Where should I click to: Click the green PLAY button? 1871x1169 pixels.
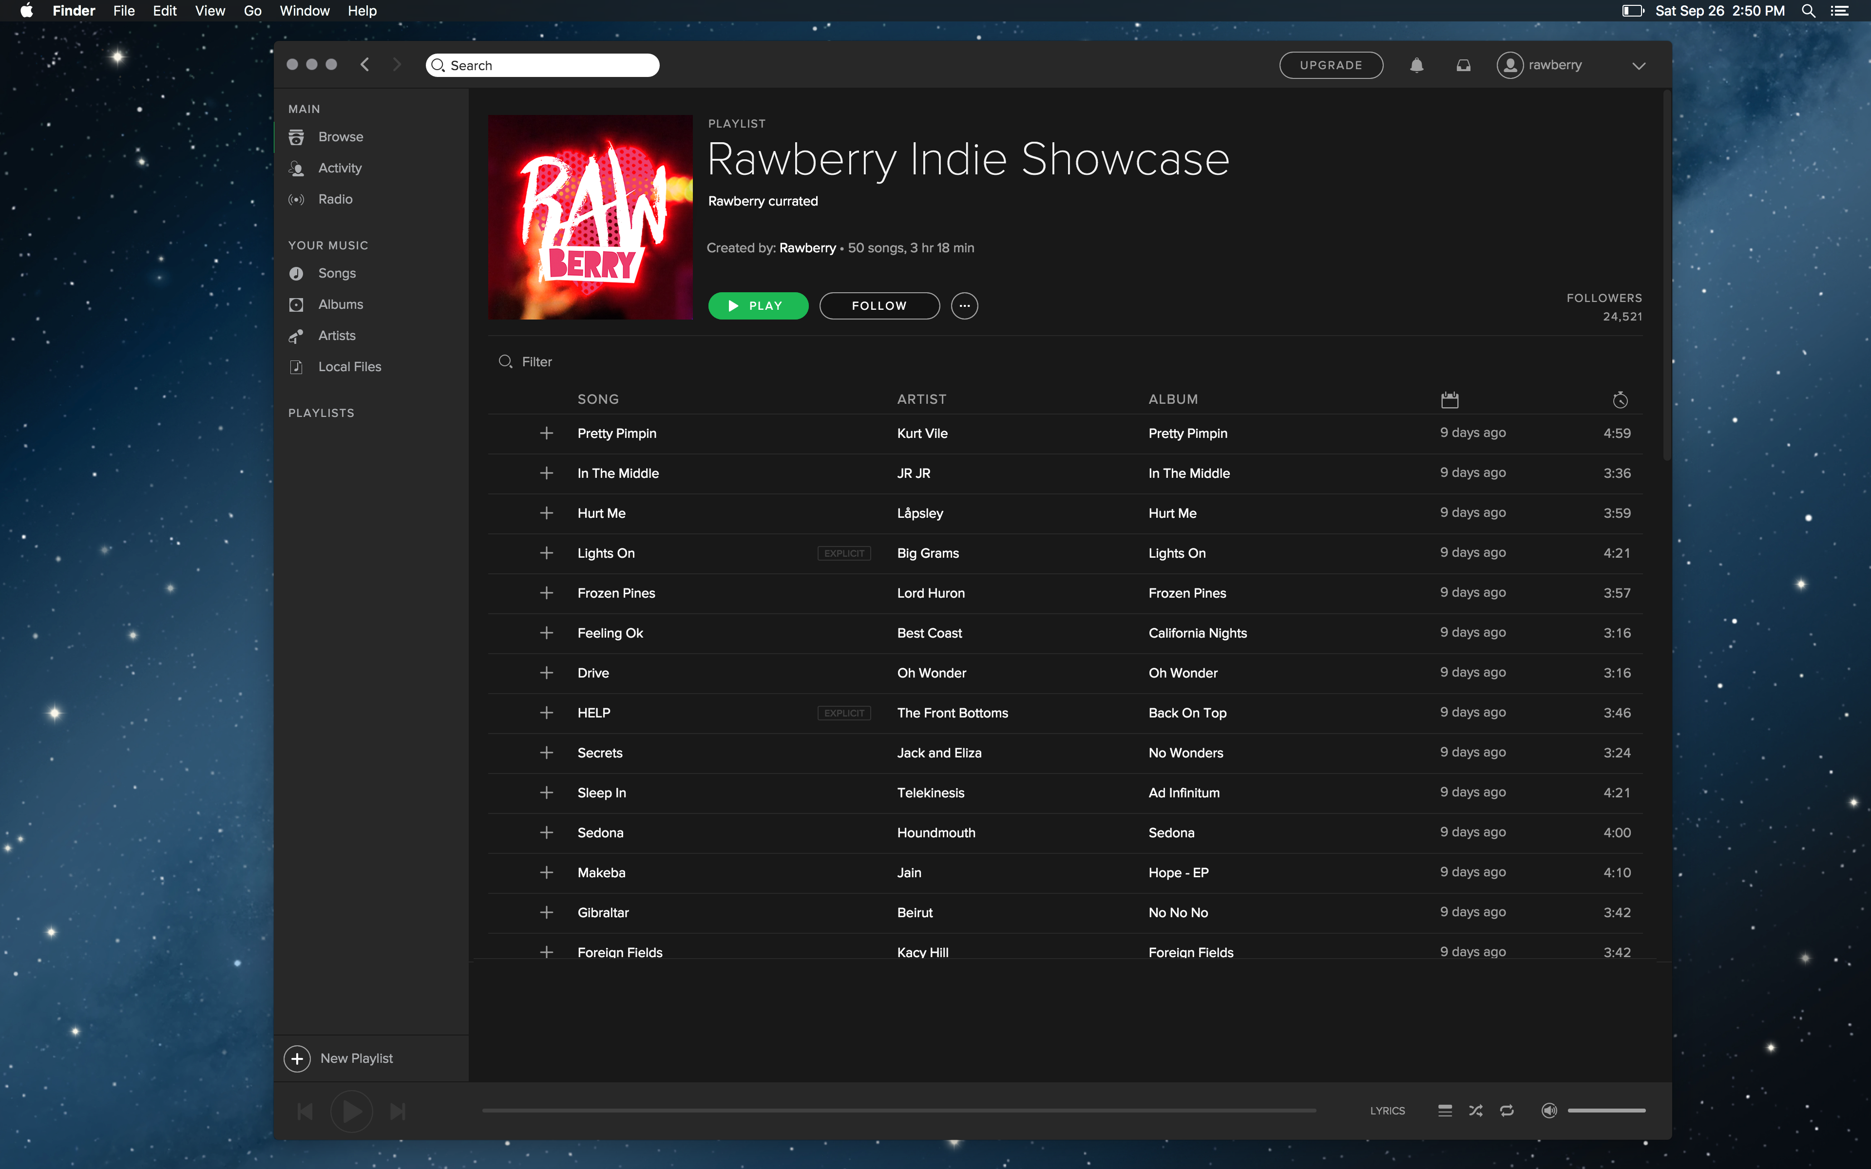point(758,305)
